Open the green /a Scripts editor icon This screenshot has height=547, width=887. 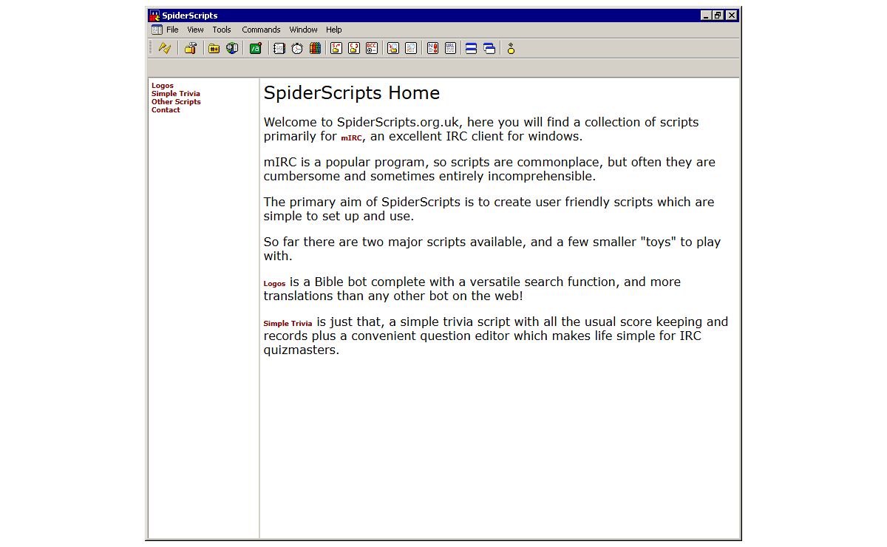(x=255, y=48)
